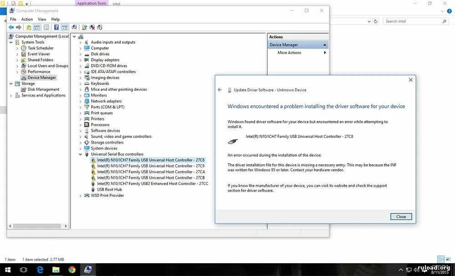
Task: Click the Up one level folder icon
Action: click(29, 27)
